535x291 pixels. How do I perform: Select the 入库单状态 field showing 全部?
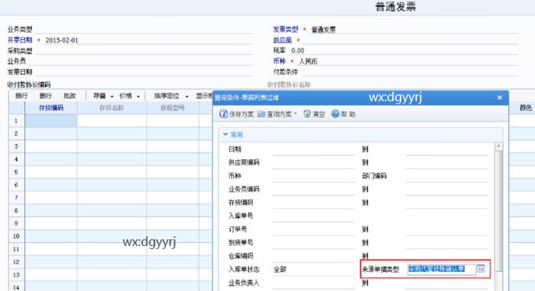[x=313, y=270]
